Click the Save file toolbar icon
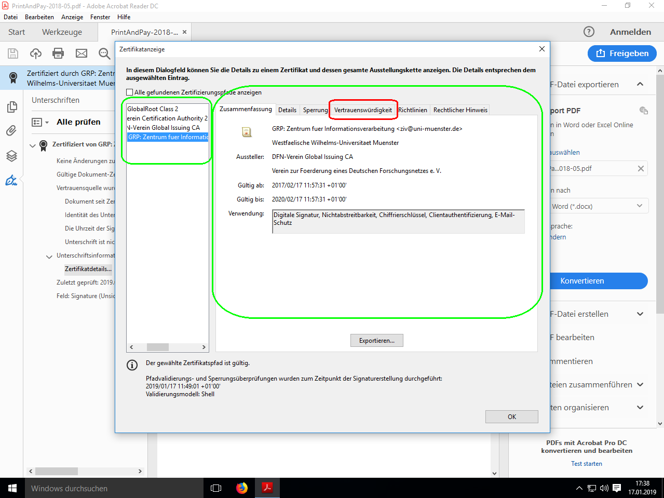 coord(13,53)
